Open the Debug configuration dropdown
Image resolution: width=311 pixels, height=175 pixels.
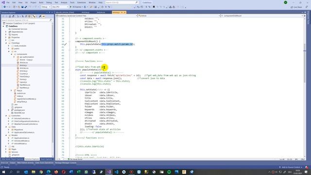[46, 7]
